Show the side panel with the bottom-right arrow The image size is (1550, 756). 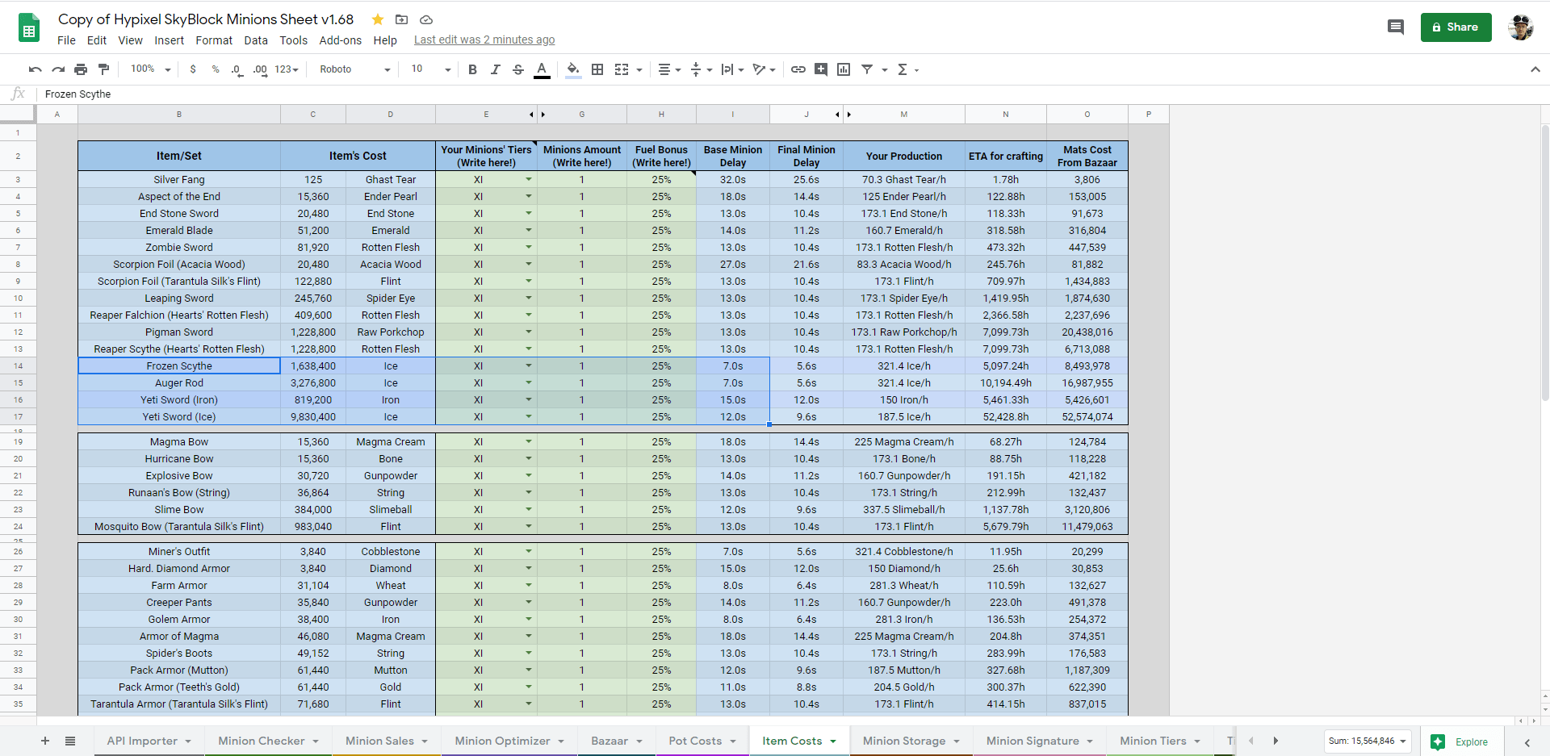[1527, 742]
